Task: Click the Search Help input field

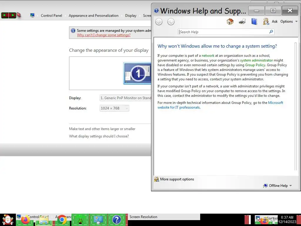Action: pyautogui.click(x=224, y=32)
